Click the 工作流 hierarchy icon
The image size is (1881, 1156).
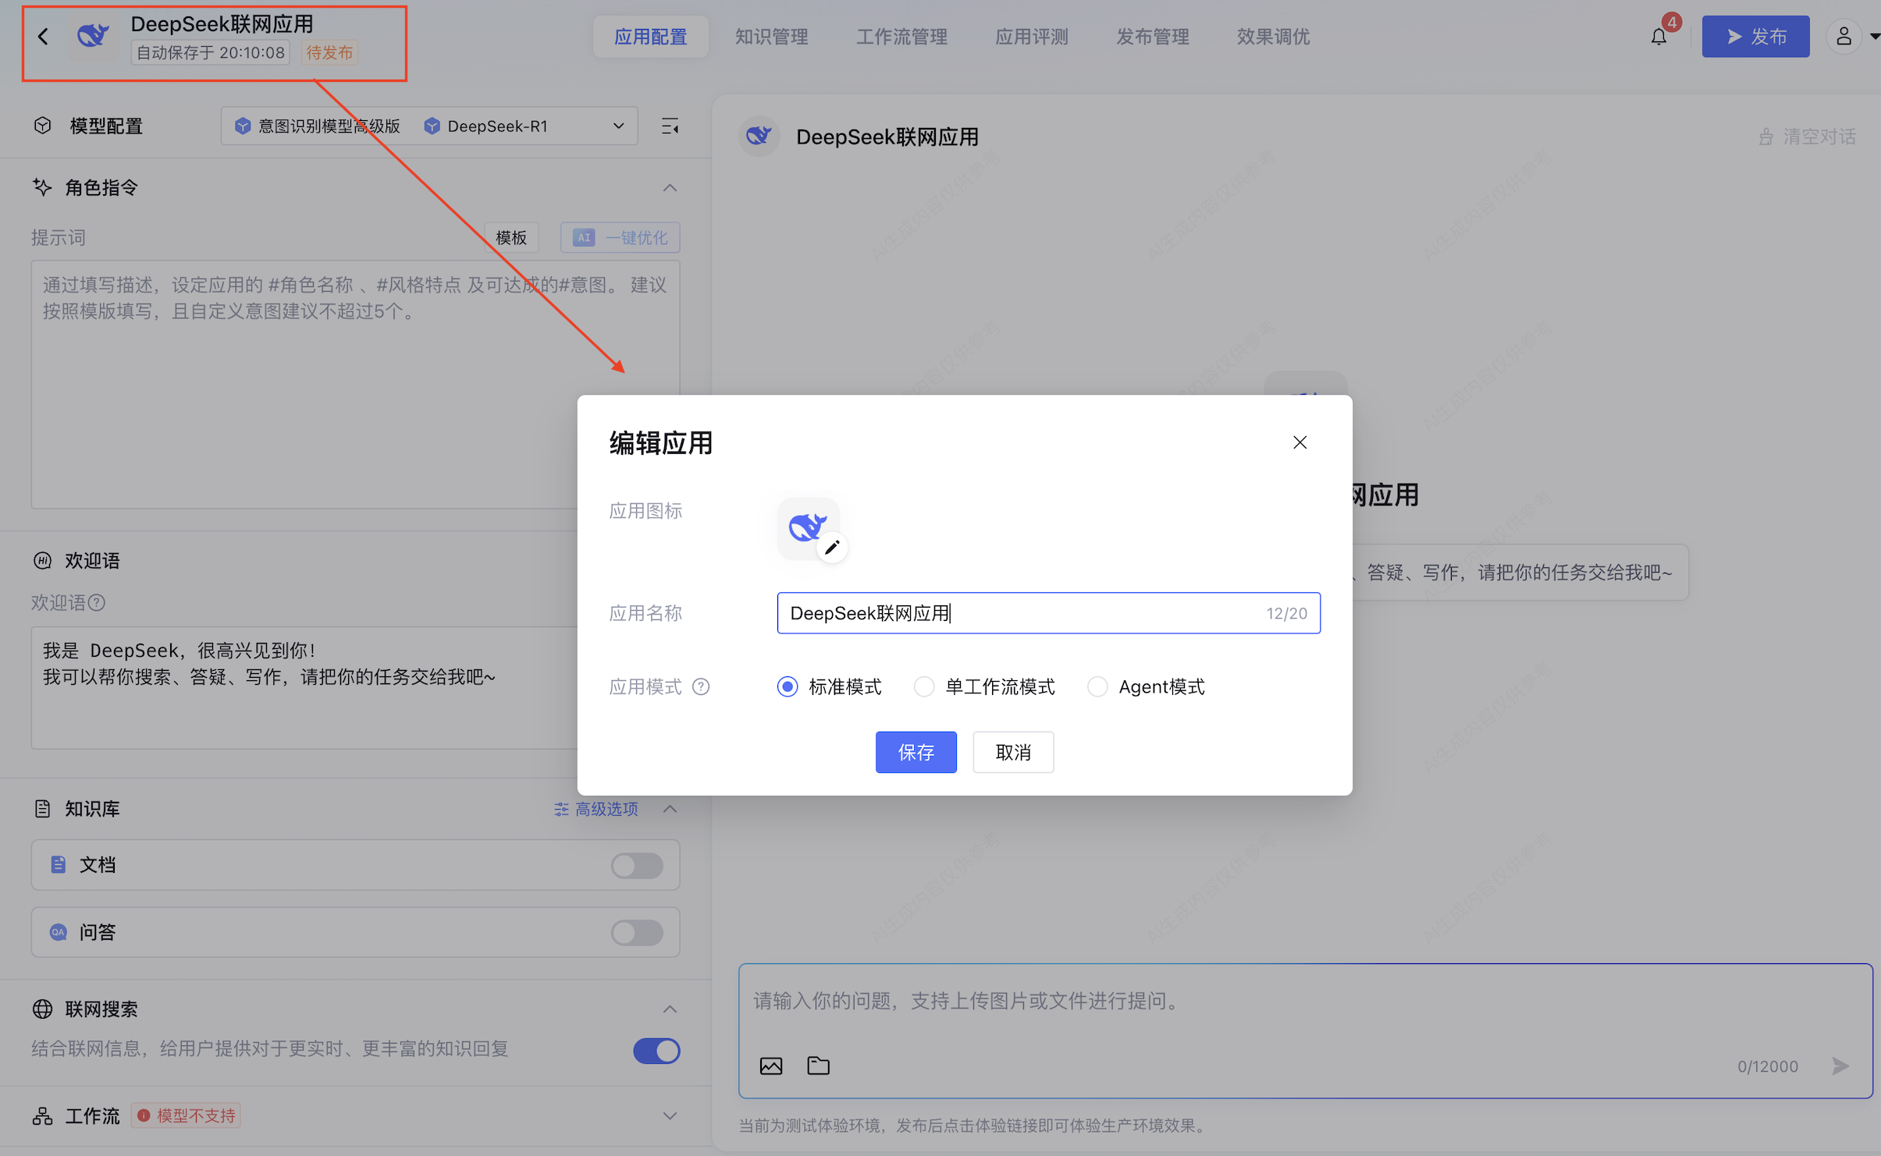42,1115
